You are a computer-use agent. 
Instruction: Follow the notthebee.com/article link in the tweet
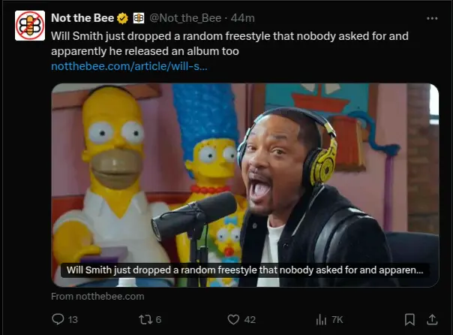pyautogui.click(x=129, y=66)
